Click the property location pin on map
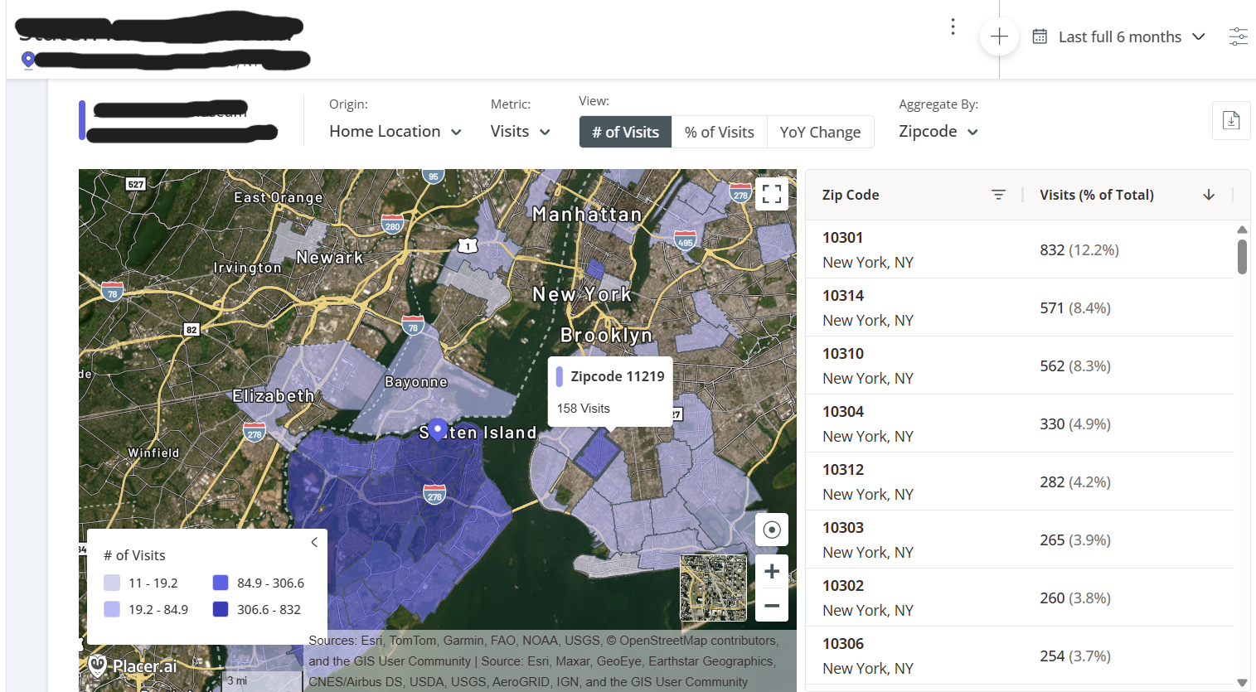 (x=438, y=429)
